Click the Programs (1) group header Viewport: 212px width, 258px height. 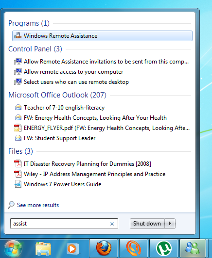(29, 23)
